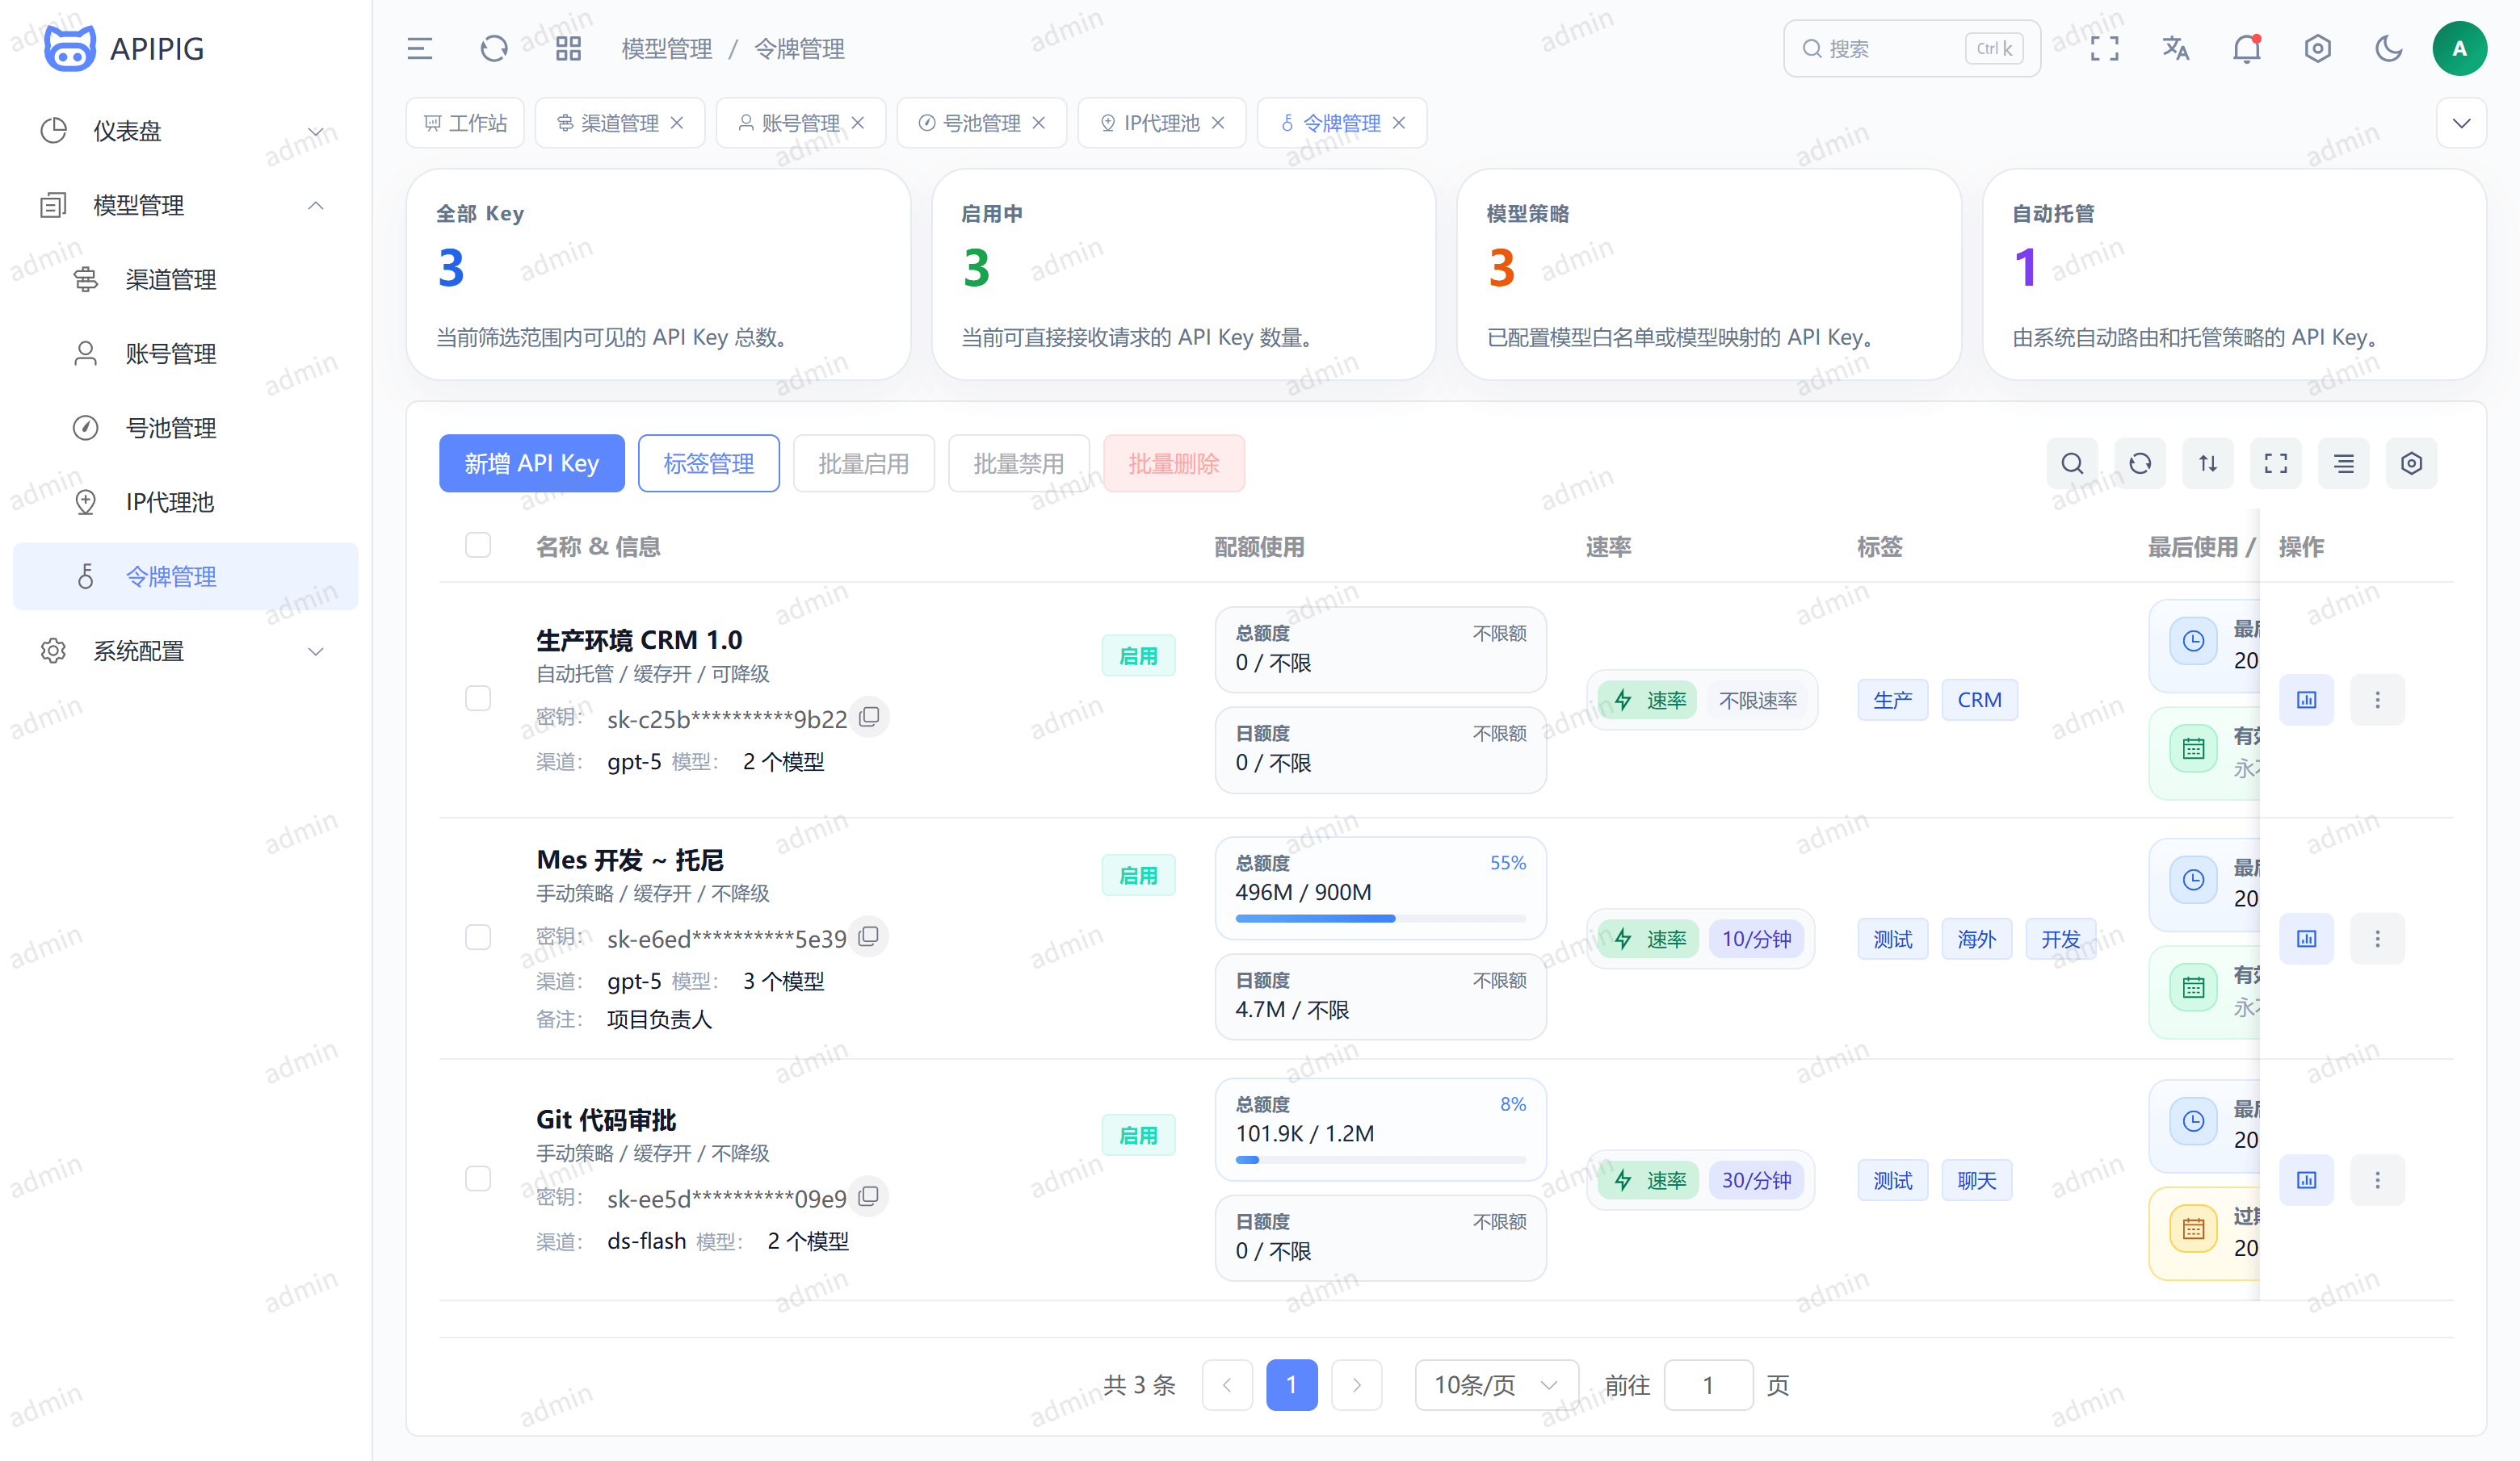Open usage stats for Git 代码审批

(x=2307, y=1180)
